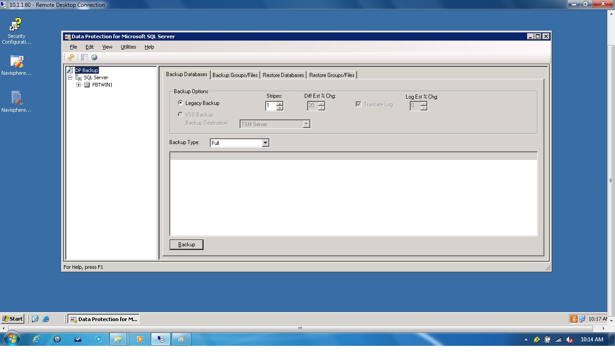
Task: Open the Edit menu
Action: pyautogui.click(x=90, y=47)
